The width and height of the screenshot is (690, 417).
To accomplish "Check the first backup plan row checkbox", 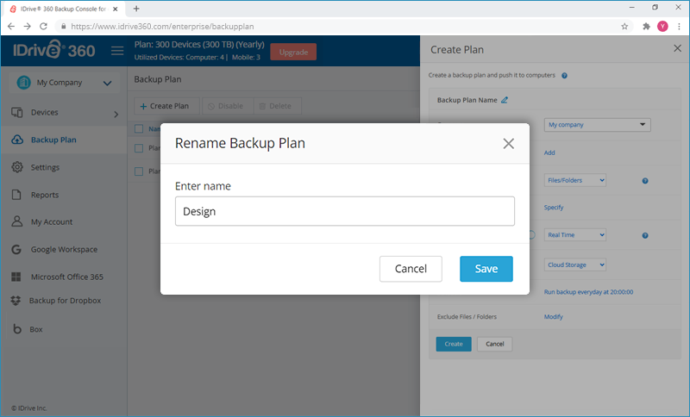I will [x=140, y=147].
